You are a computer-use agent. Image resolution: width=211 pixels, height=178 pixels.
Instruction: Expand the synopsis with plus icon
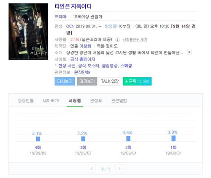click(189, 52)
